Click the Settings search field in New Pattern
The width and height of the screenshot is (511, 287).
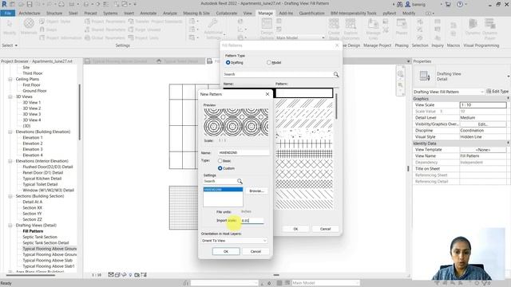tap(220, 181)
